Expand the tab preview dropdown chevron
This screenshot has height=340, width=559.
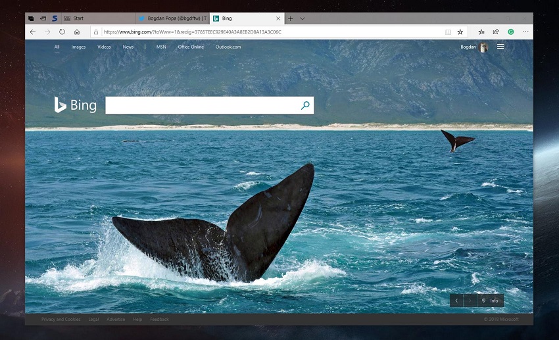coord(302,18)
